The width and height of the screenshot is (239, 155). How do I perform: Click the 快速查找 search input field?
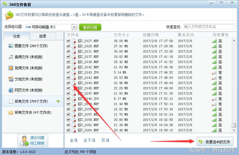[x=209, y=27]
